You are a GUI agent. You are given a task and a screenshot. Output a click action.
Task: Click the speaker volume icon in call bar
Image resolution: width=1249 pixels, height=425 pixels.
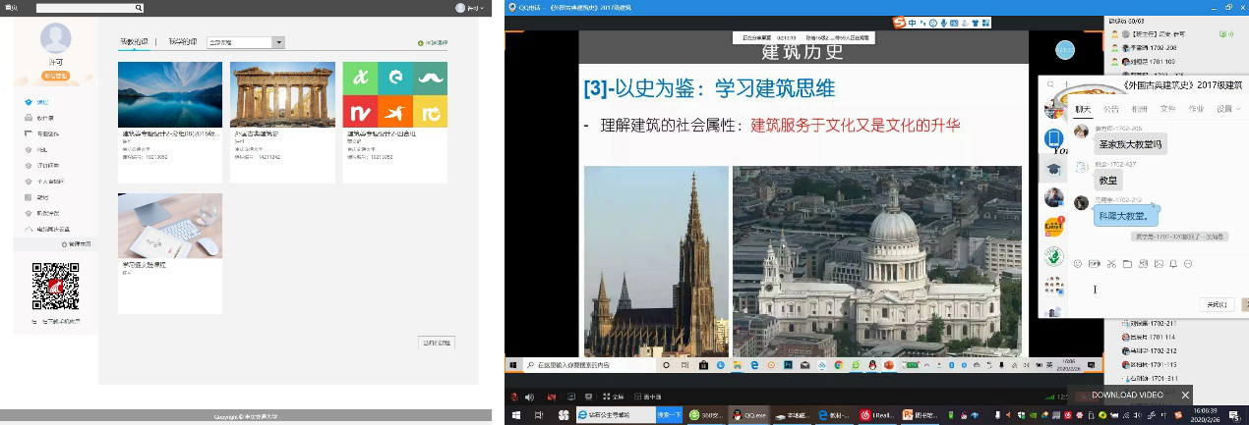531,397
